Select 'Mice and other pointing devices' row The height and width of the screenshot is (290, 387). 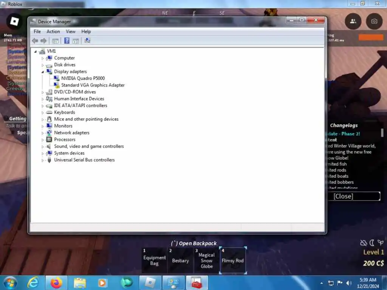tap(86, 119)
